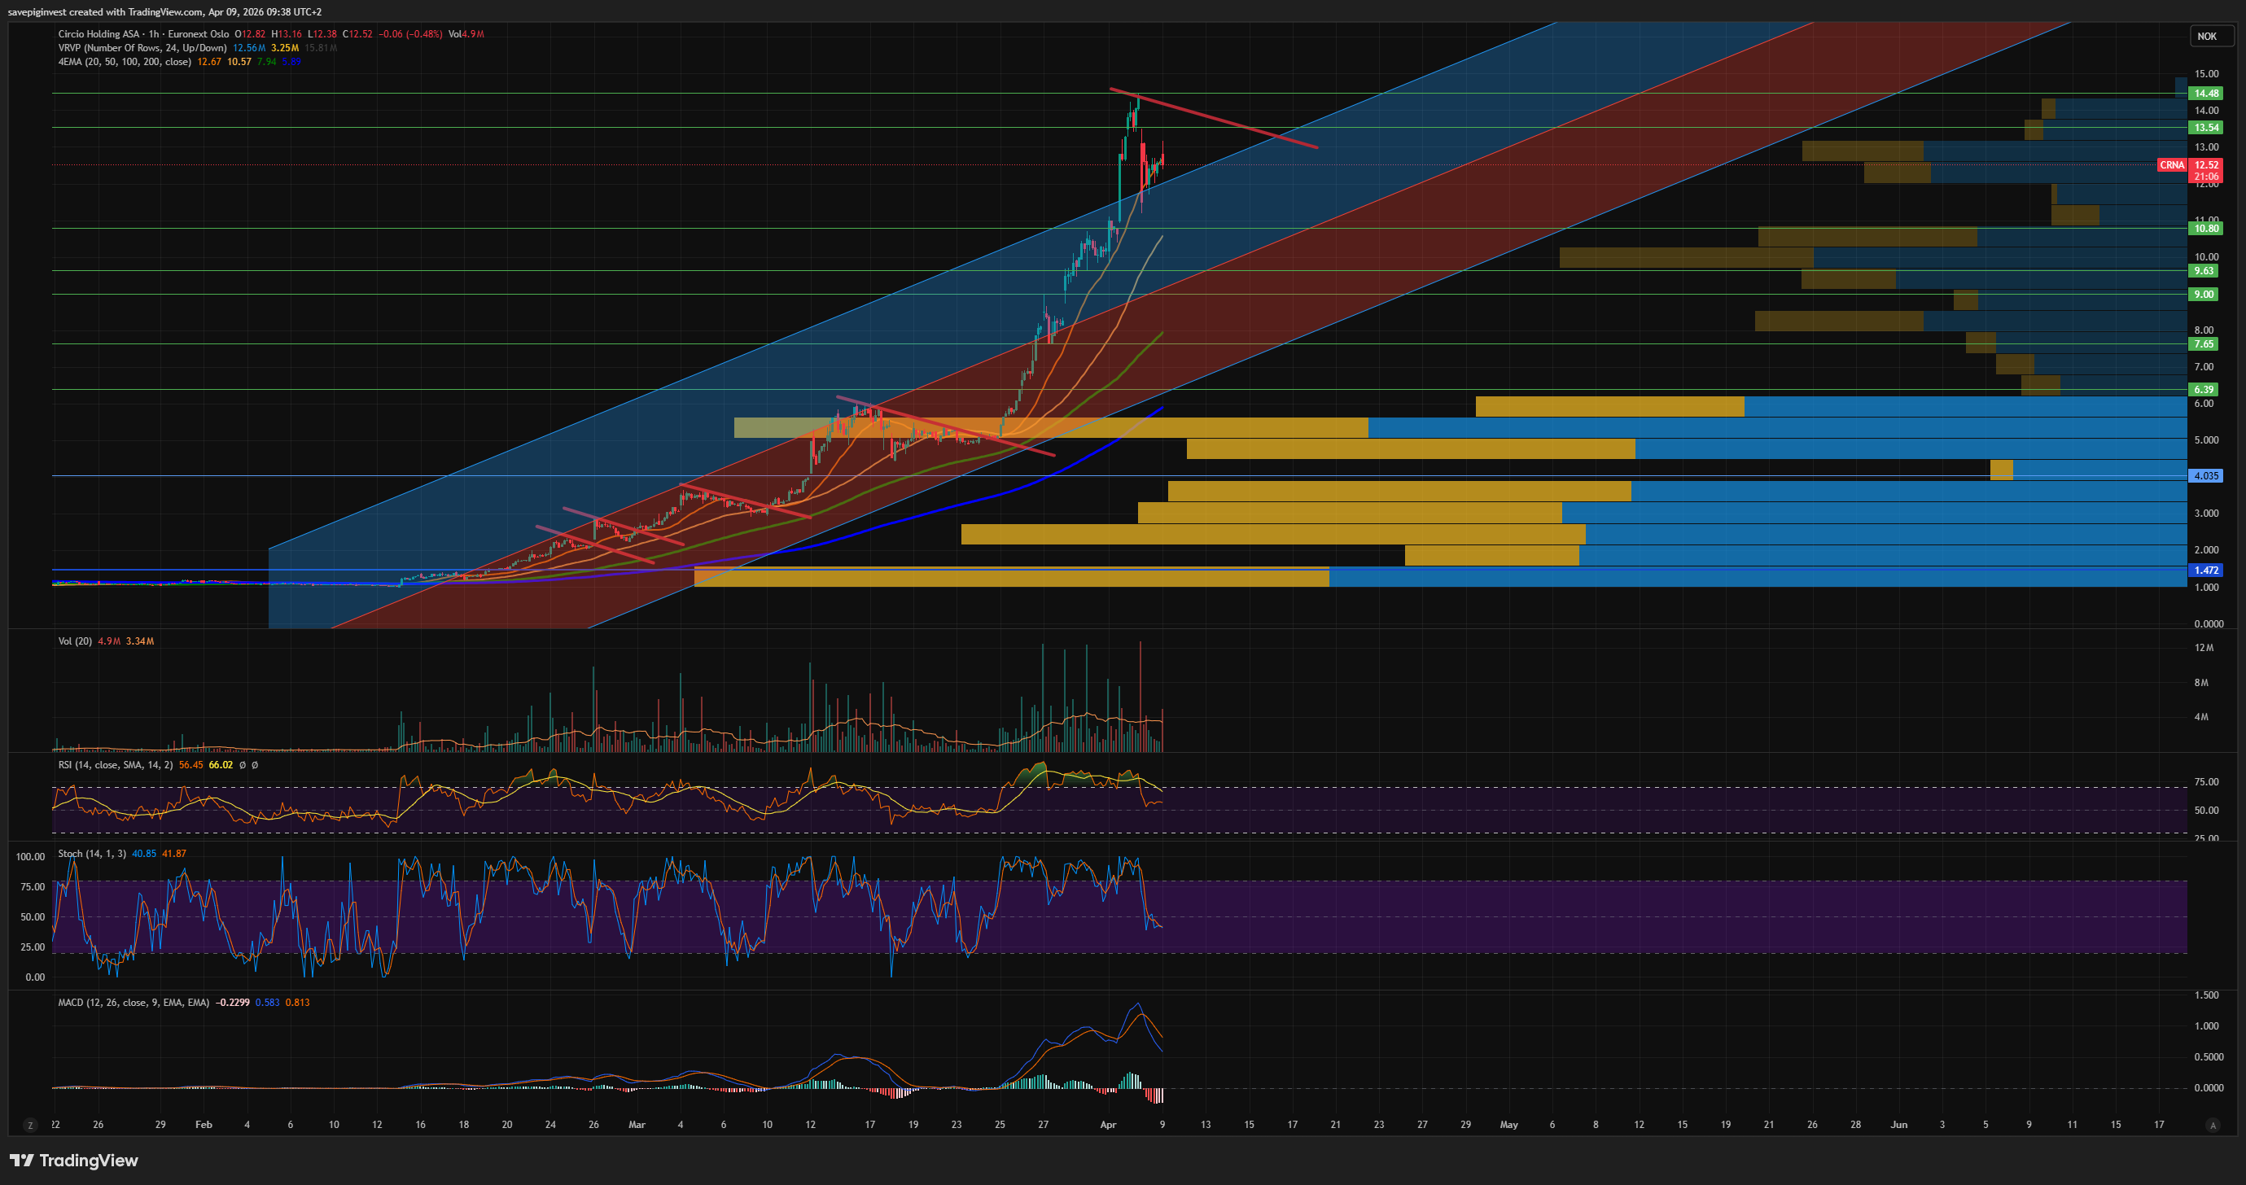Click the blue 4.035 price label
This screenshot has width=2246, height=1185.
2206,475
